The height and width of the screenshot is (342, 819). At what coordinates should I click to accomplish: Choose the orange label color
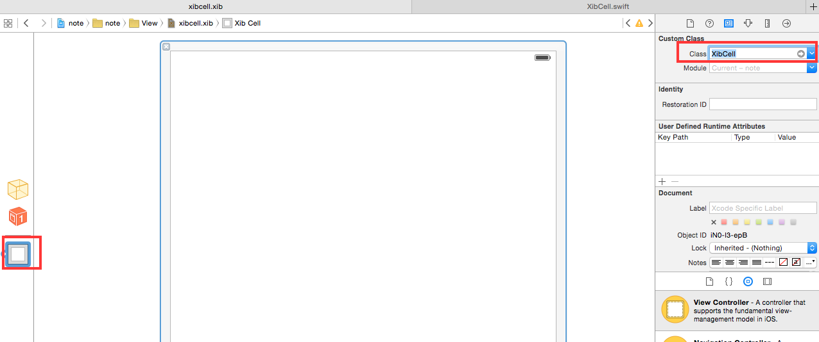pyautogui.click(x=736, y=222)
